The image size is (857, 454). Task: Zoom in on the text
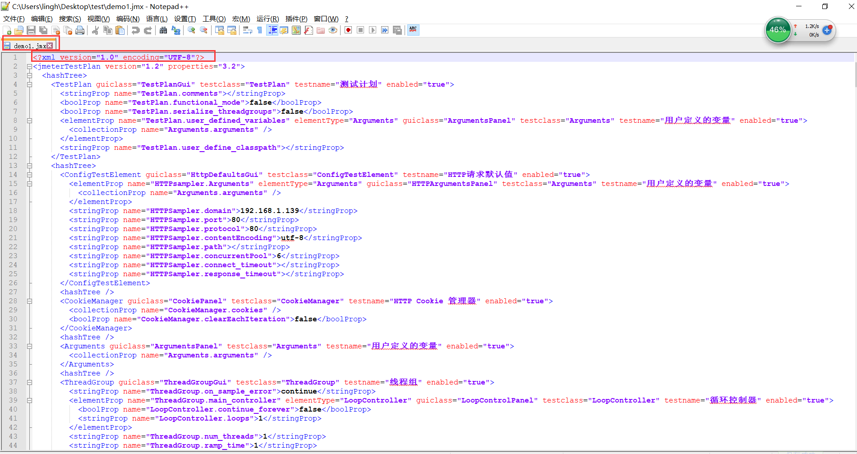click(191, 30)
